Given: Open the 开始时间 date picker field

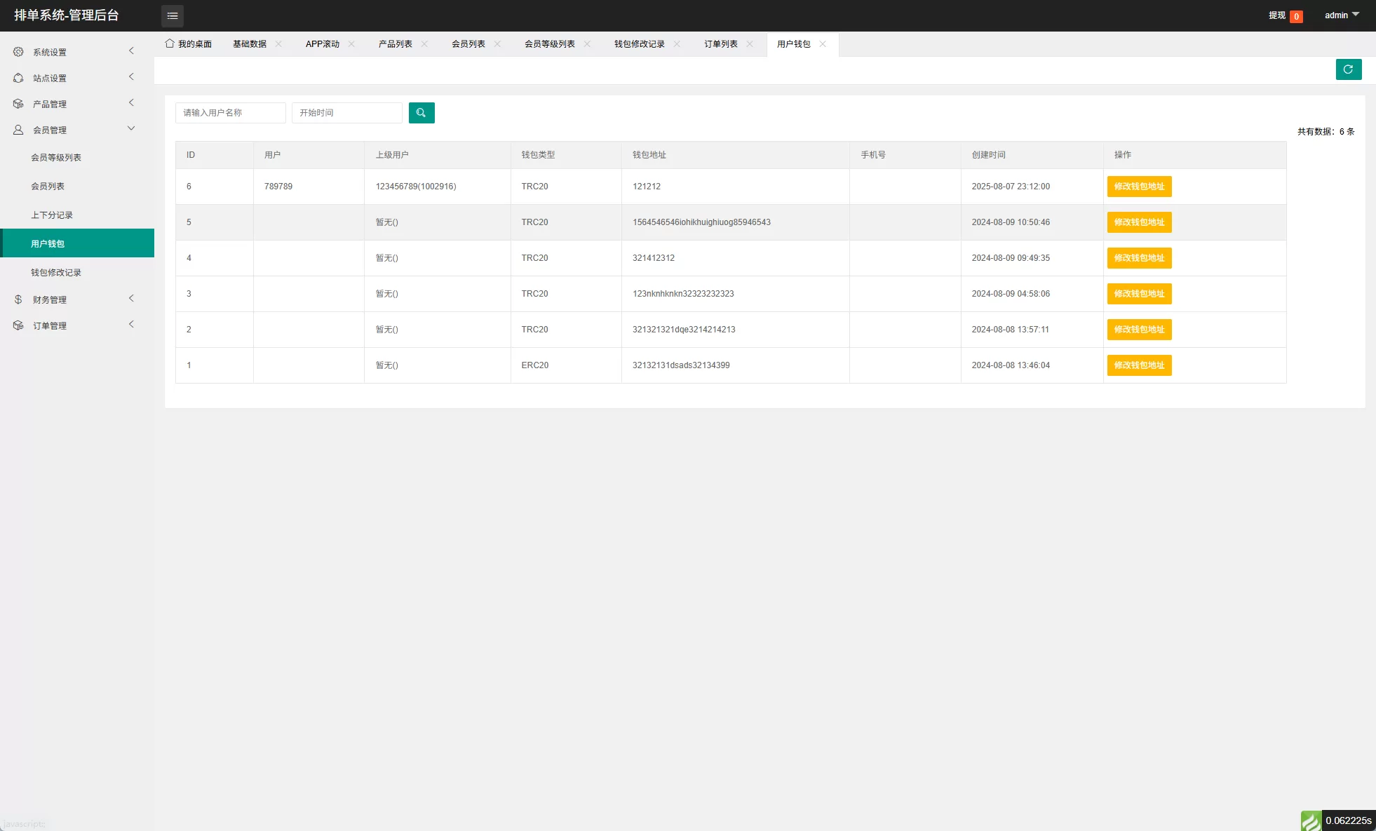Looking at the screenshot, I should point(346,113).
